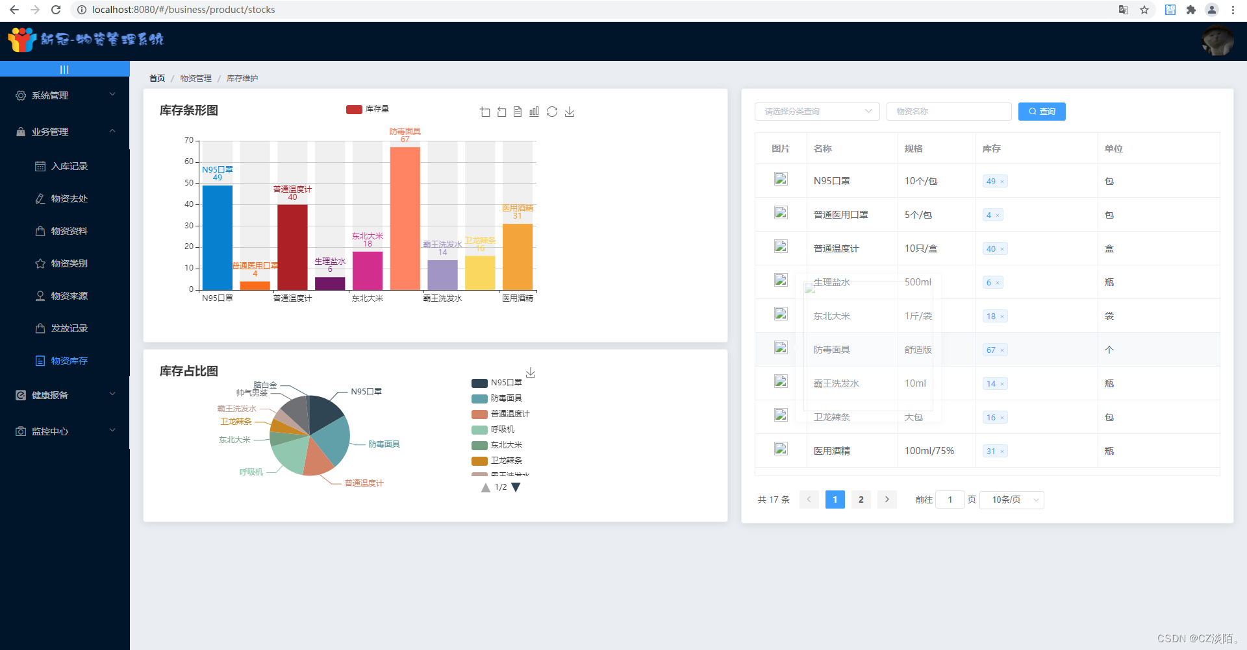
Task: Close the 49 stock tag for N95口罩
Action: coord(1002,182)
